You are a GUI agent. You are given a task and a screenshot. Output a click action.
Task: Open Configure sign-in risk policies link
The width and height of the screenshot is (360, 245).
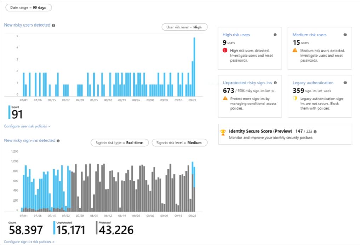pyautogui.click(x=29, y=242)
